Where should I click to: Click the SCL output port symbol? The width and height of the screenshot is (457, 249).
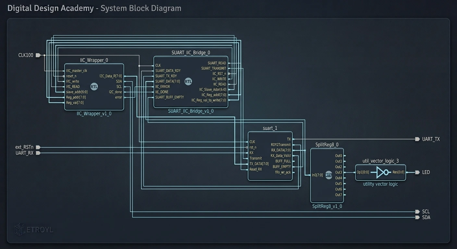pos(417,212)
